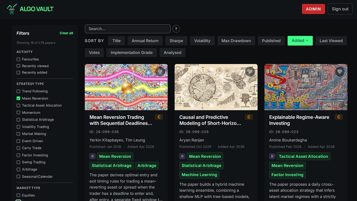Click the red ADMIN button
The image size is (357, 201).
314,9
